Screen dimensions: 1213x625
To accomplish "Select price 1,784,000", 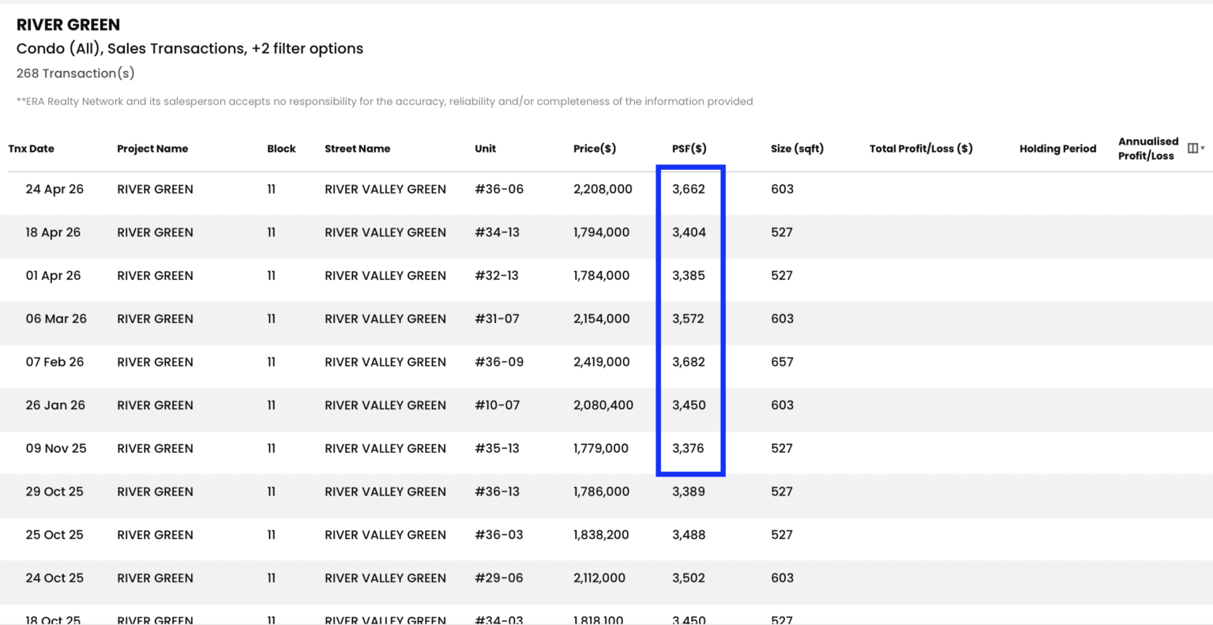I will click(x=602, y=276).
